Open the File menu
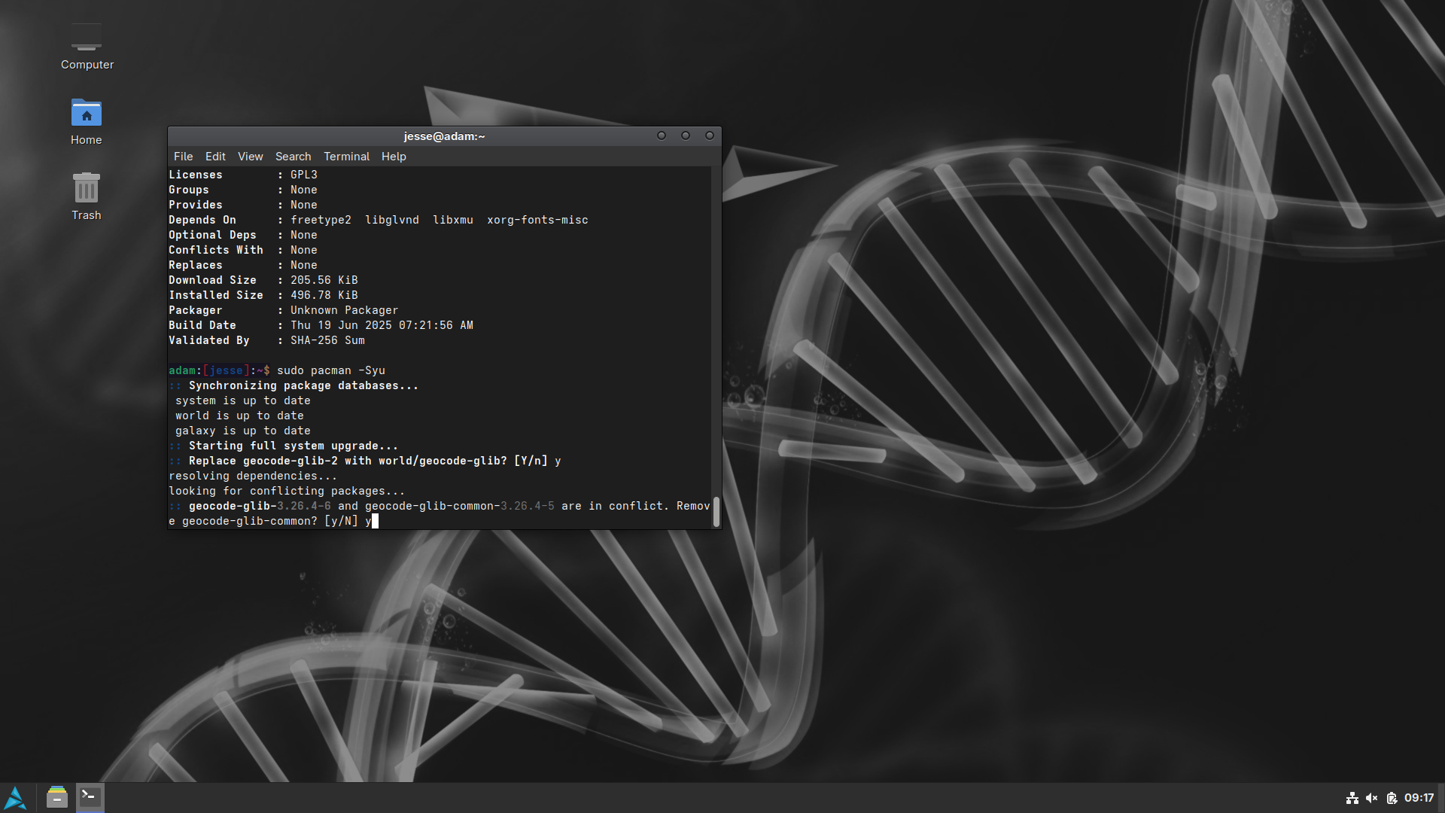 (183, 157)
